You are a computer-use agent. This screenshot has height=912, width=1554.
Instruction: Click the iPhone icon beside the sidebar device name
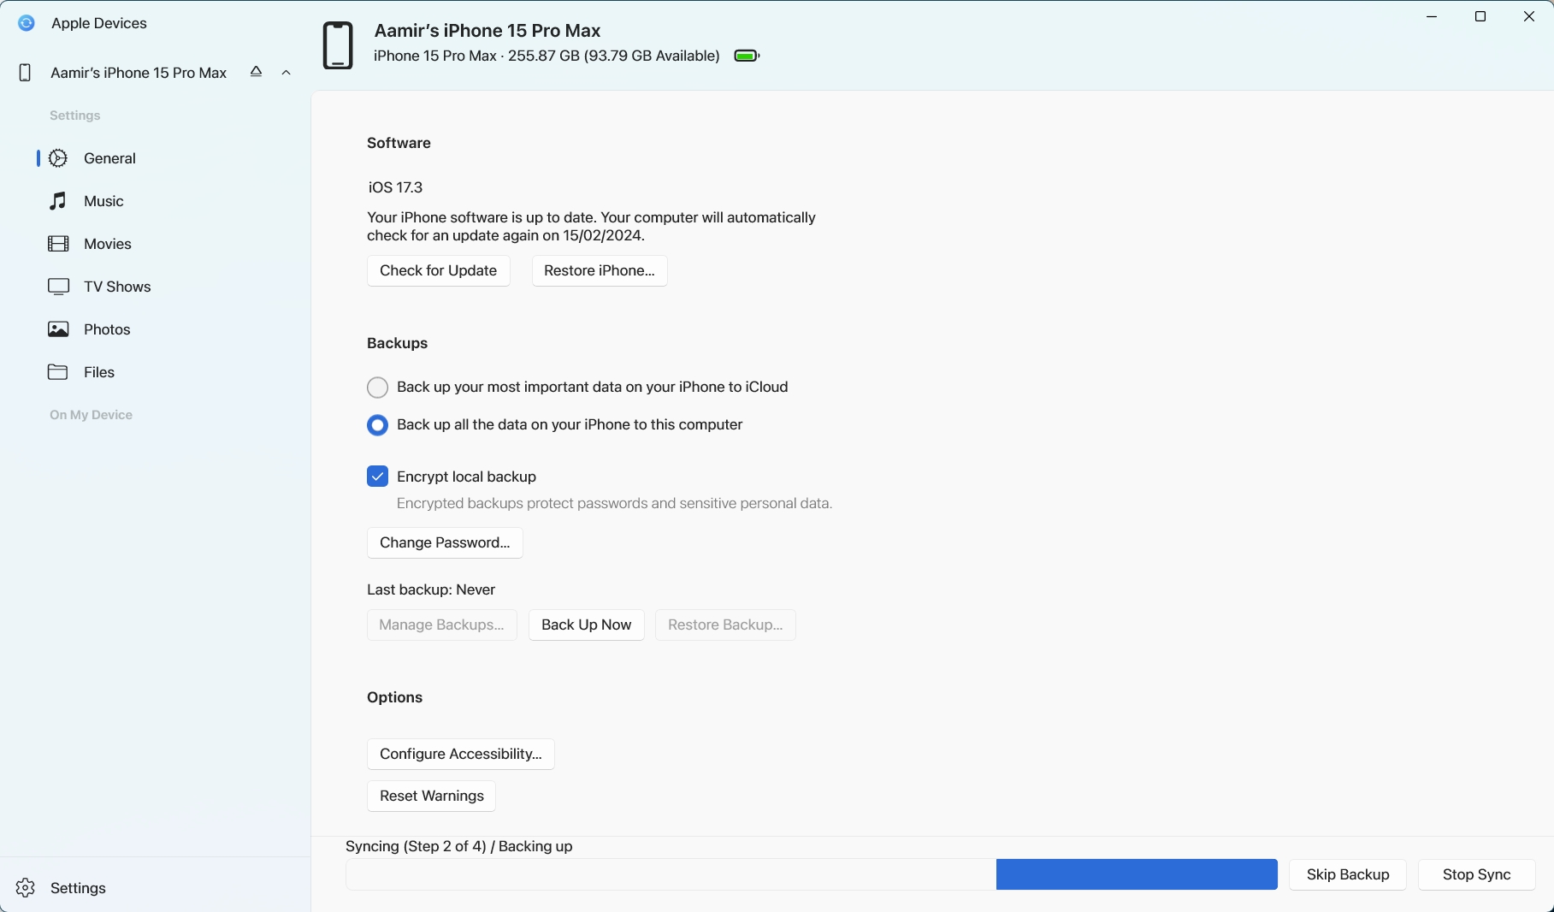(x=25, y=73)
